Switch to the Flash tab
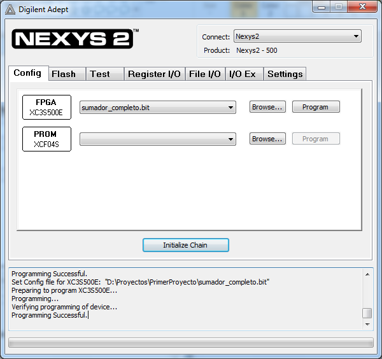382x359 pixels. [x=67, y=74]
